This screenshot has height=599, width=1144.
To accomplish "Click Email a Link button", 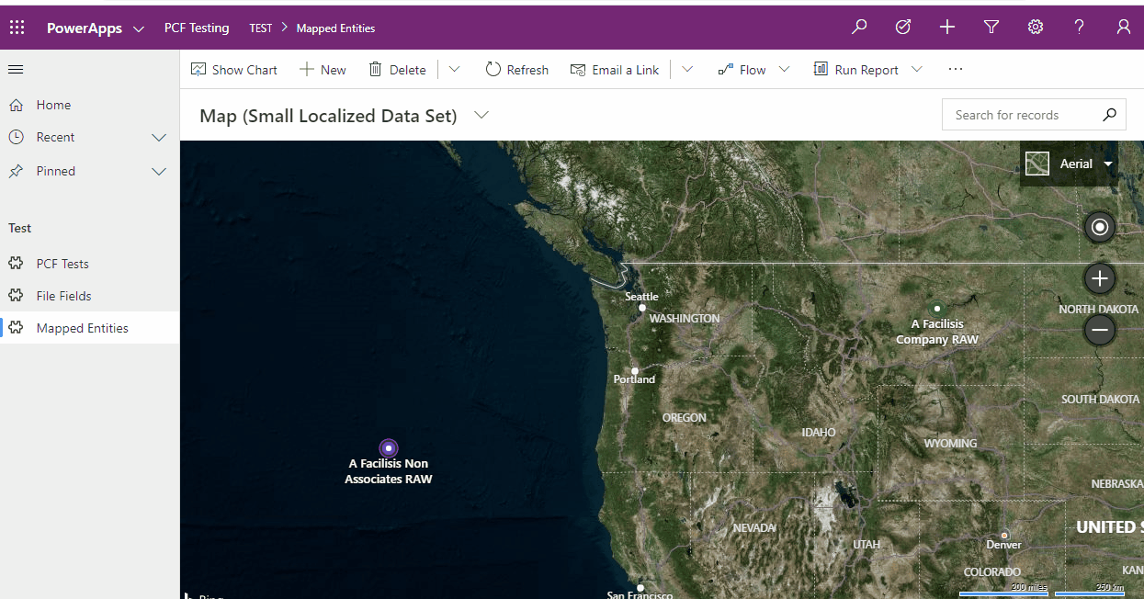I will 615,70.
